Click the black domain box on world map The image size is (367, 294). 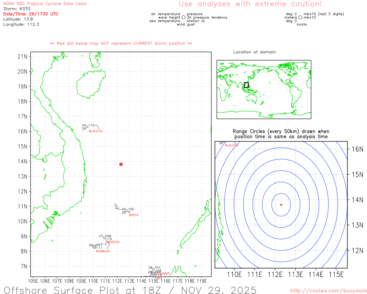[x=246, y=85]
